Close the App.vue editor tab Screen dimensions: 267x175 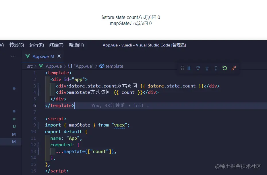[59, 56]
